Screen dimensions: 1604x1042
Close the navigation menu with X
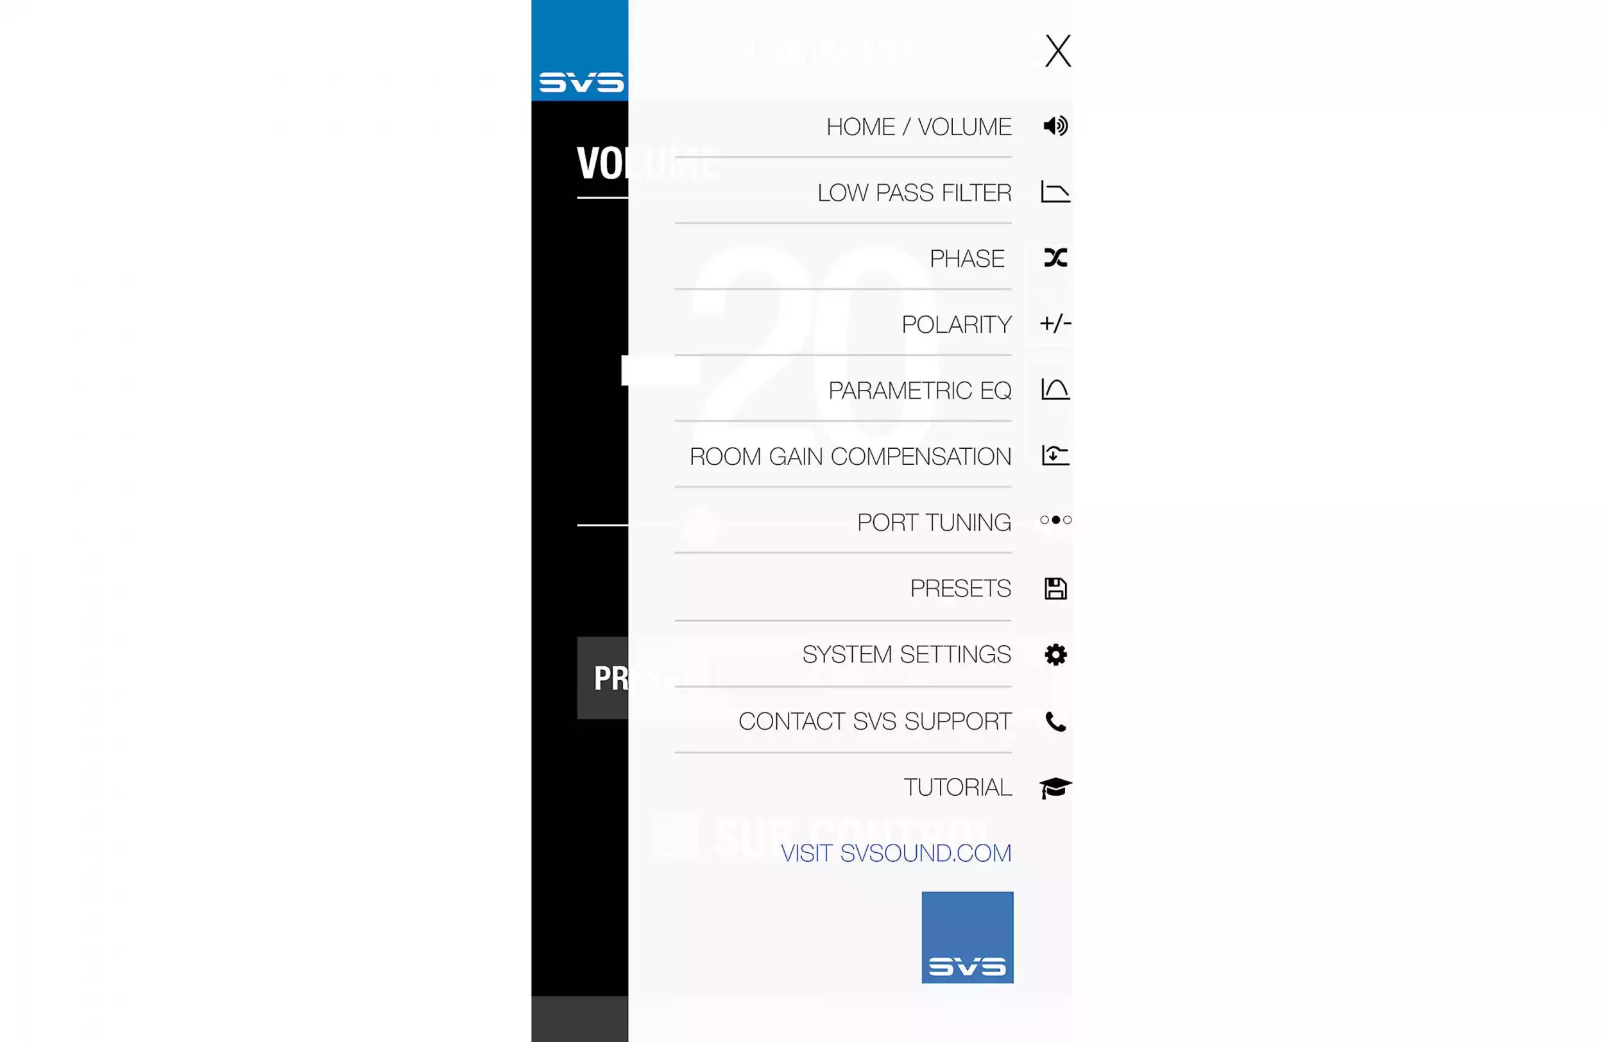(1057, 50)
